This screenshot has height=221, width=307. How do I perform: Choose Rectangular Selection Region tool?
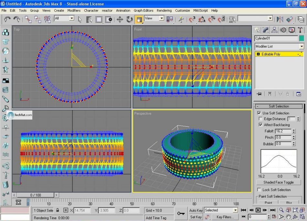tap(99, 19)
